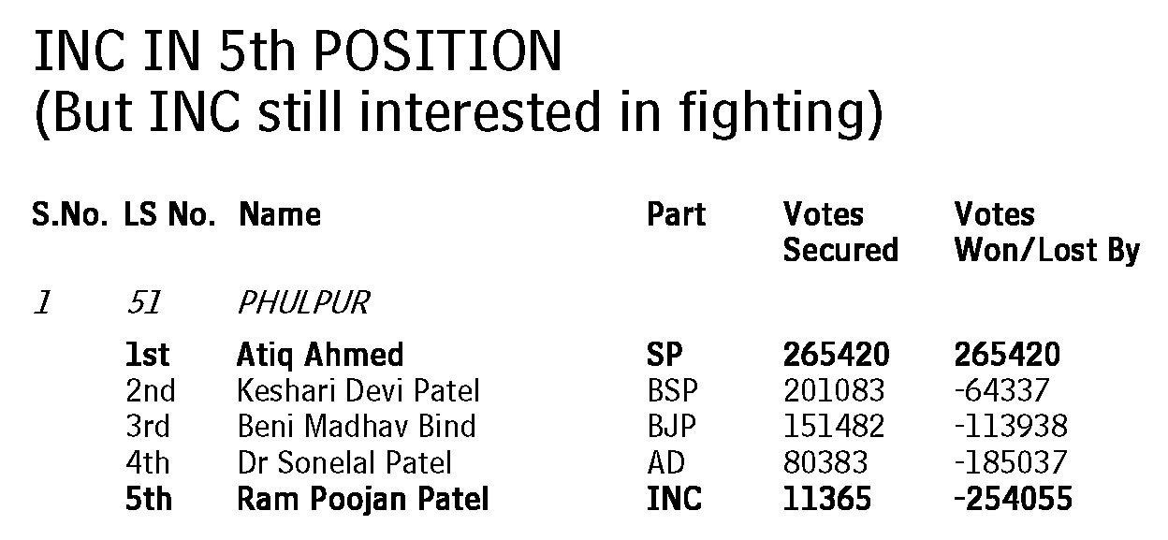
Task: Click LS number 51 in the table
Action: (x=143, y=303)
